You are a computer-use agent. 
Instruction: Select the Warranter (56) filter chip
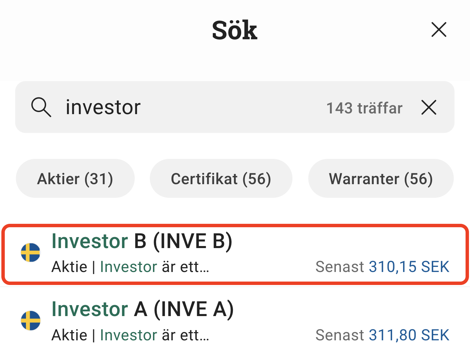click(x=381, y=179)
